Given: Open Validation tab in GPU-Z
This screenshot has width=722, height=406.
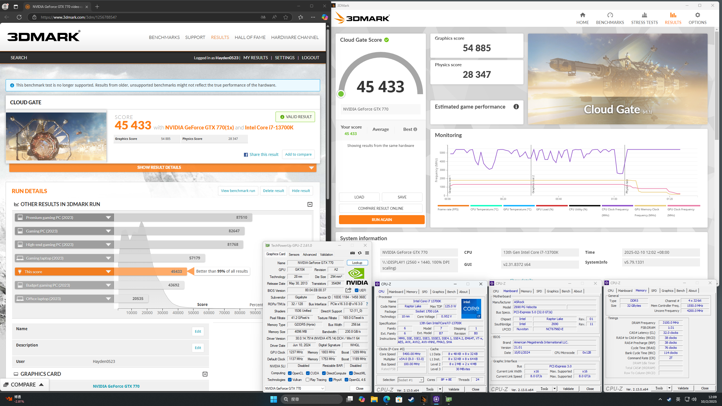Looking at the screenshot, I should point(326,254).
